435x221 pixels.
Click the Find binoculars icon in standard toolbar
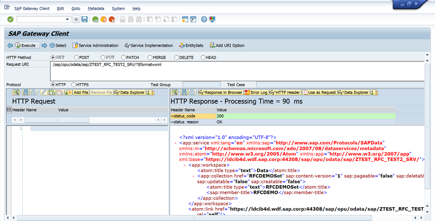131,20
